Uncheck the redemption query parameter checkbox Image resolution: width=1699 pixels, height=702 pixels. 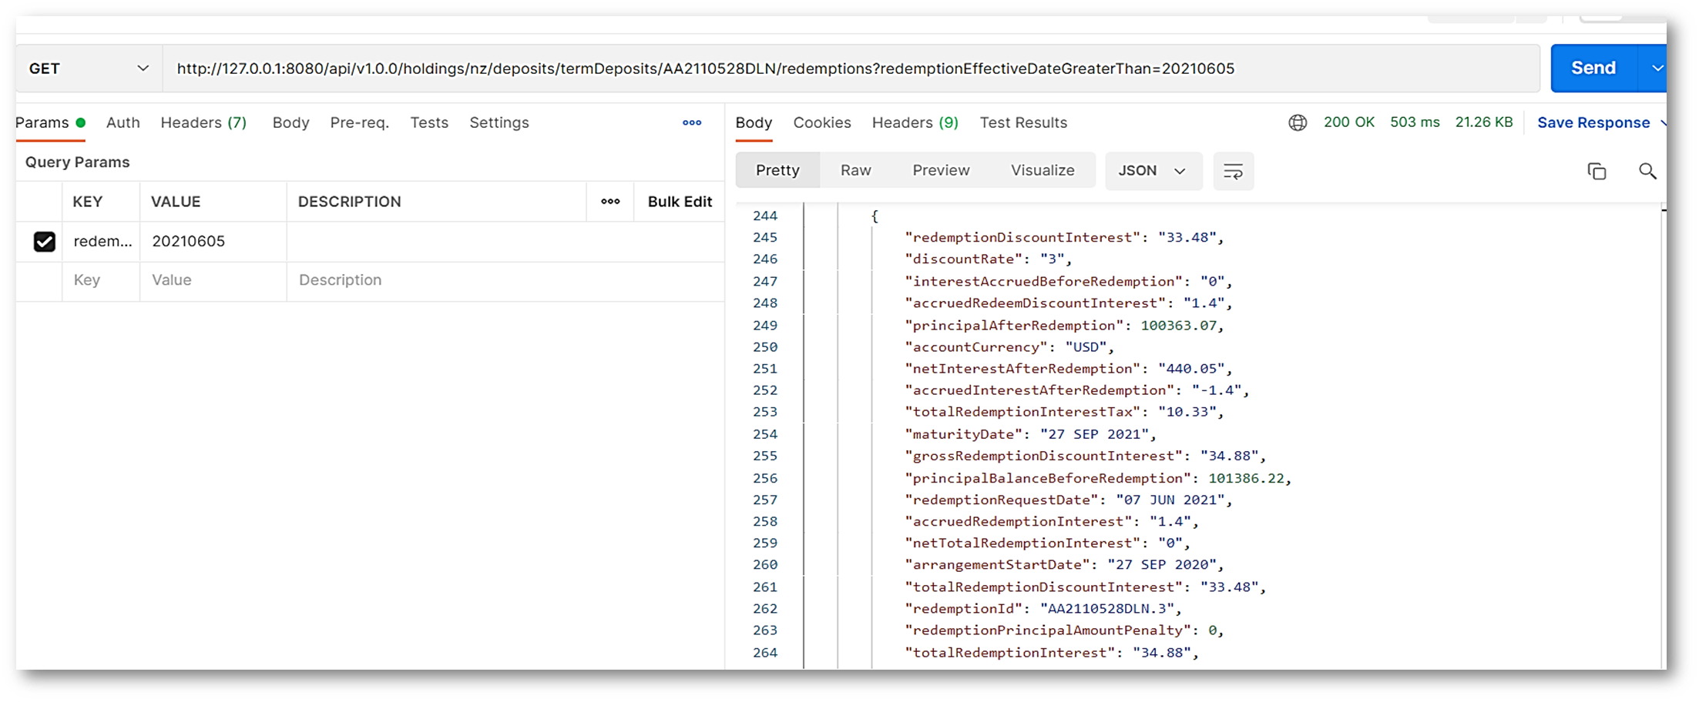[x=45, y=242]
